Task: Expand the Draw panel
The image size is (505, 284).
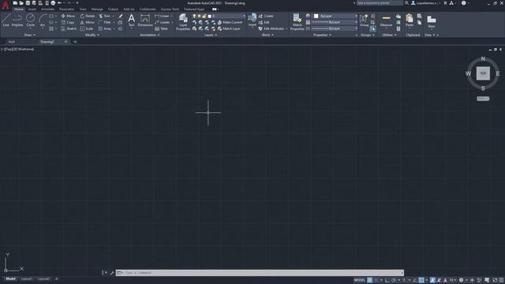Action: 30,35
